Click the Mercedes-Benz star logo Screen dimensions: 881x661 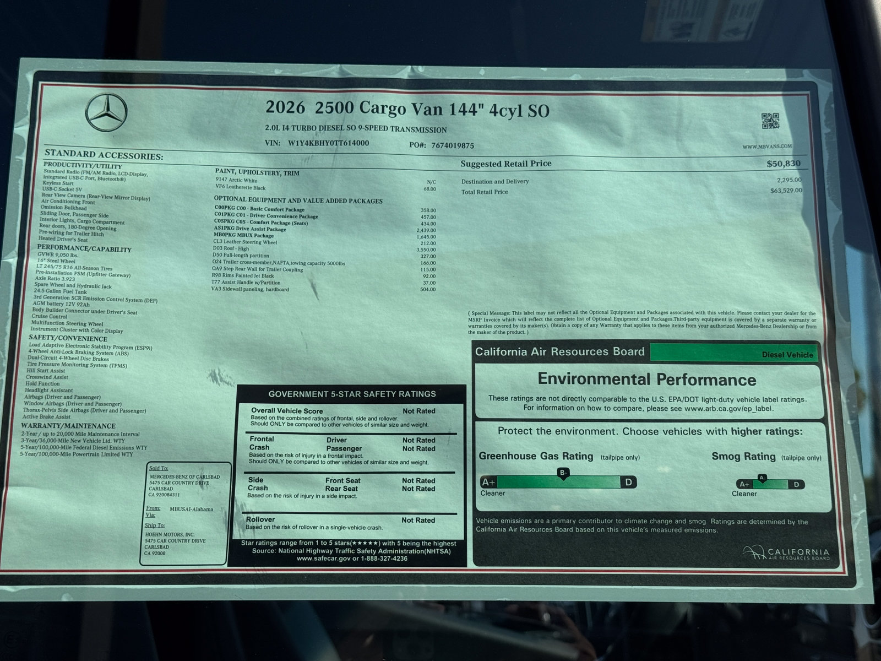tap(107, 112)
